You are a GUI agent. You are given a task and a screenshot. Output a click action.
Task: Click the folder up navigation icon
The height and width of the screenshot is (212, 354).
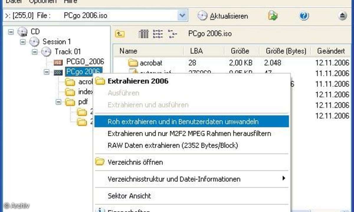(x=119, y=34)
